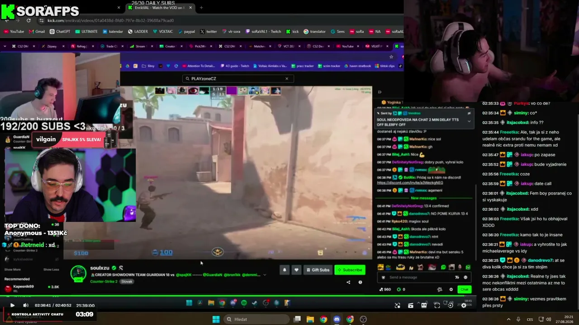Click the PLAYzoneCZ search box

tap(238, 79)
